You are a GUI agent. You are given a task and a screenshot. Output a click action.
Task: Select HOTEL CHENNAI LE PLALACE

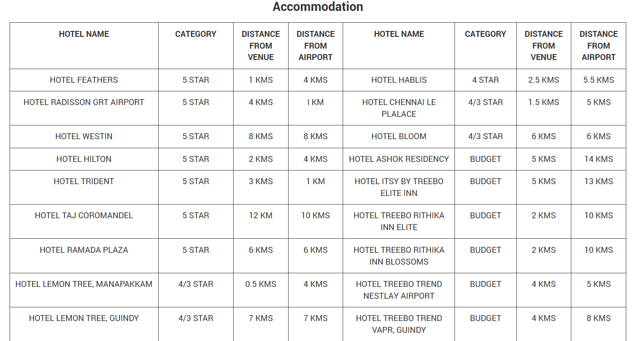399,108
